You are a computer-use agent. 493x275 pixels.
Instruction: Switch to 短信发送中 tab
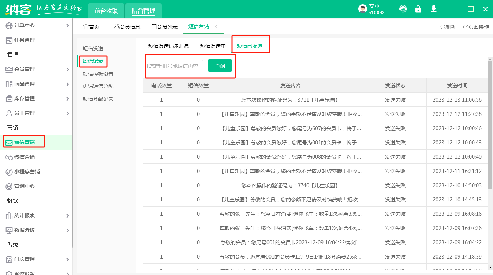point(213,46)
